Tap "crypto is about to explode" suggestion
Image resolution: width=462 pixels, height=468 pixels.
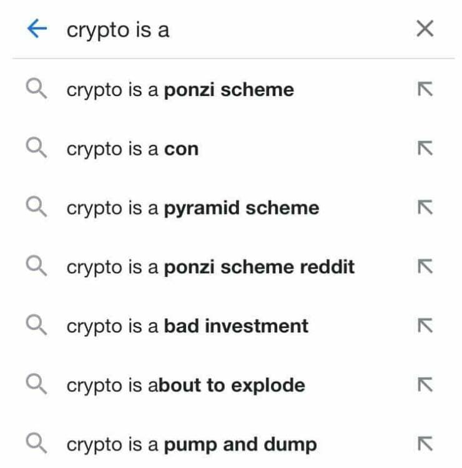click(x=185, y=385)
